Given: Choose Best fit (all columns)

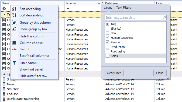Looking at the screenshot, I should [34, 56].
